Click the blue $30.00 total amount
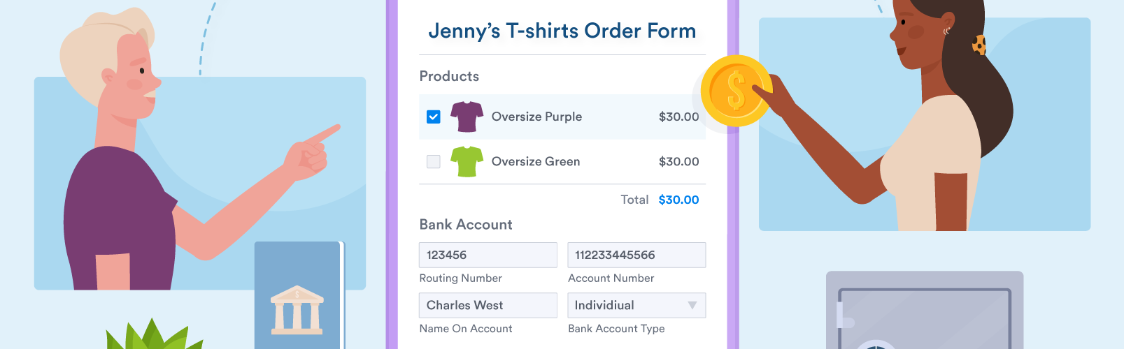Image resolution: width=1124 pixels, height=349 pixels. click(678, 200)
